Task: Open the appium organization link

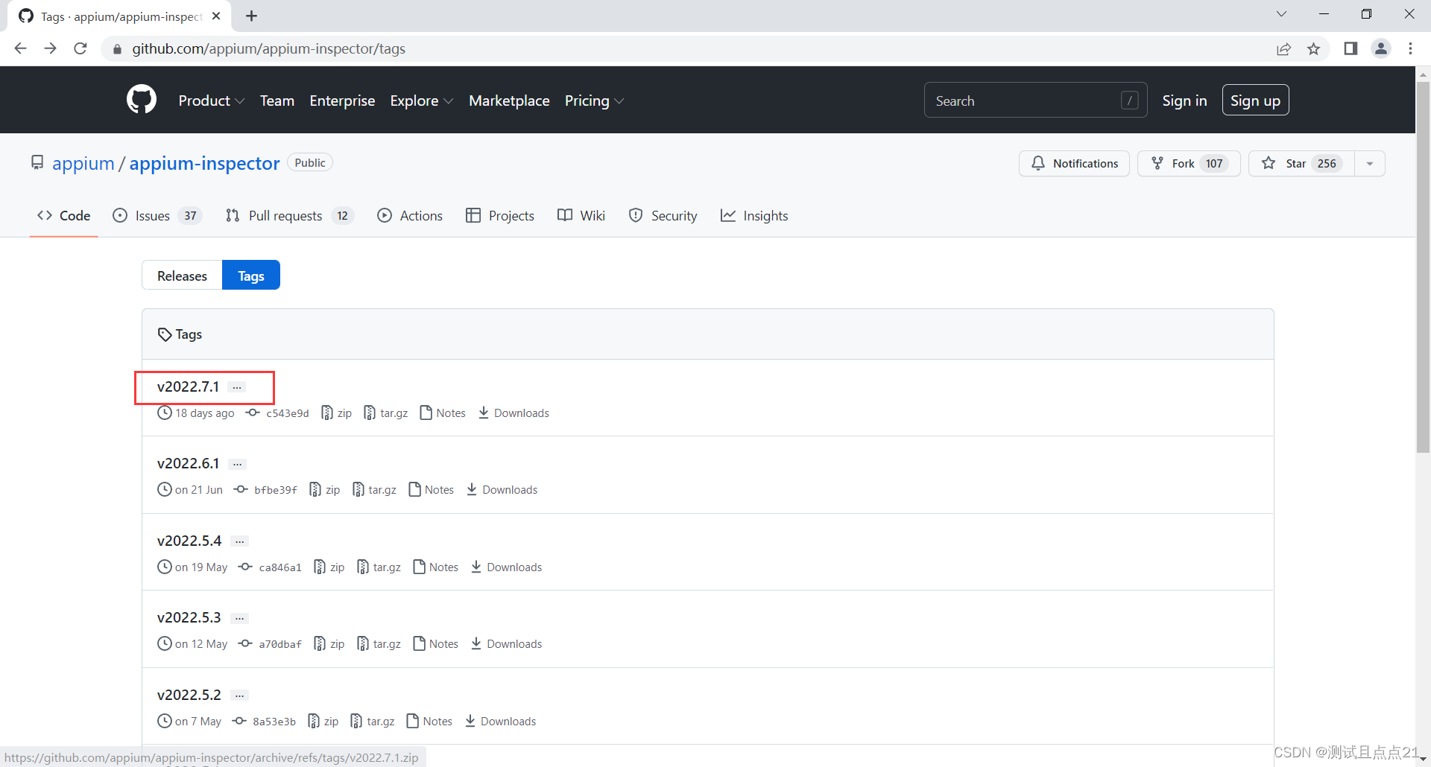Action: coord(83,163)
